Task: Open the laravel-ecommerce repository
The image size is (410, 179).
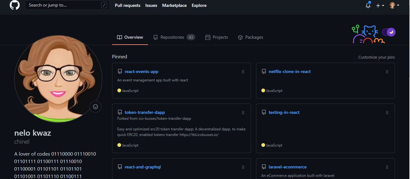Action: [288, 167]
